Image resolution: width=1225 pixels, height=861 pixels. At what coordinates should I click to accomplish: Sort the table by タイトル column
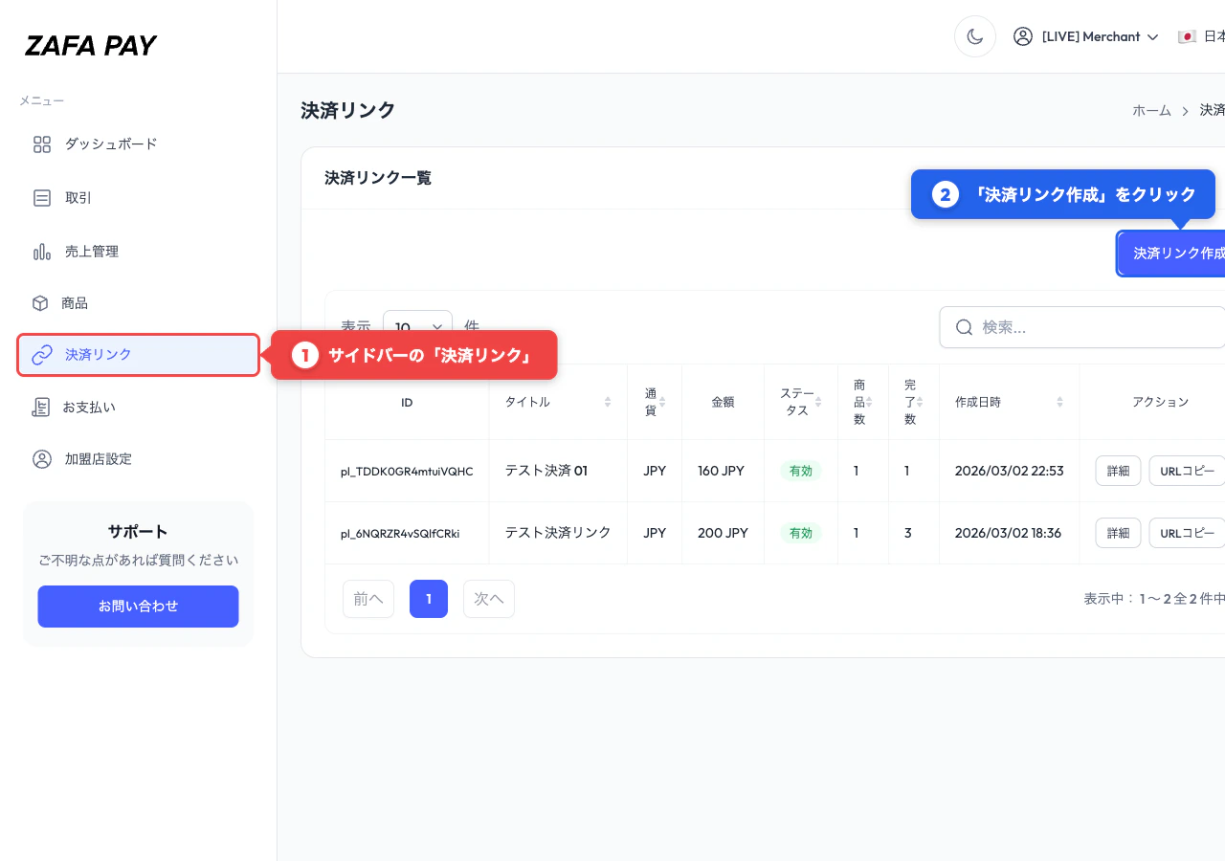608,402
